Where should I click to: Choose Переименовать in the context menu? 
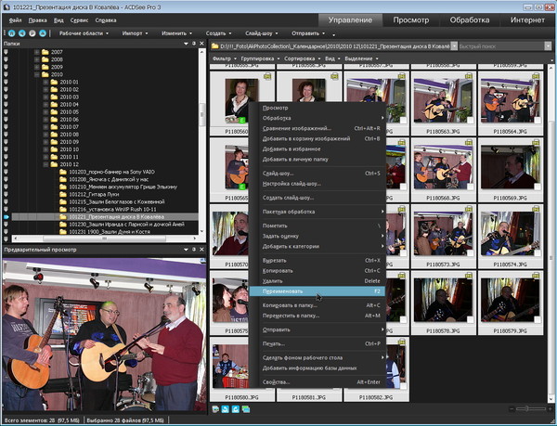(x=317, y=291)
